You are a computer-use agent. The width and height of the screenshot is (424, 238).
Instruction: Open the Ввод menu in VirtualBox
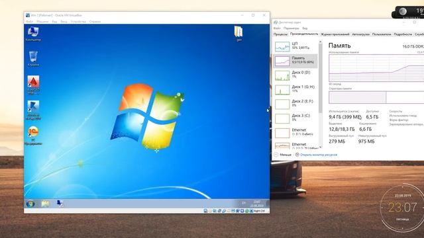(x=64, y=21)
